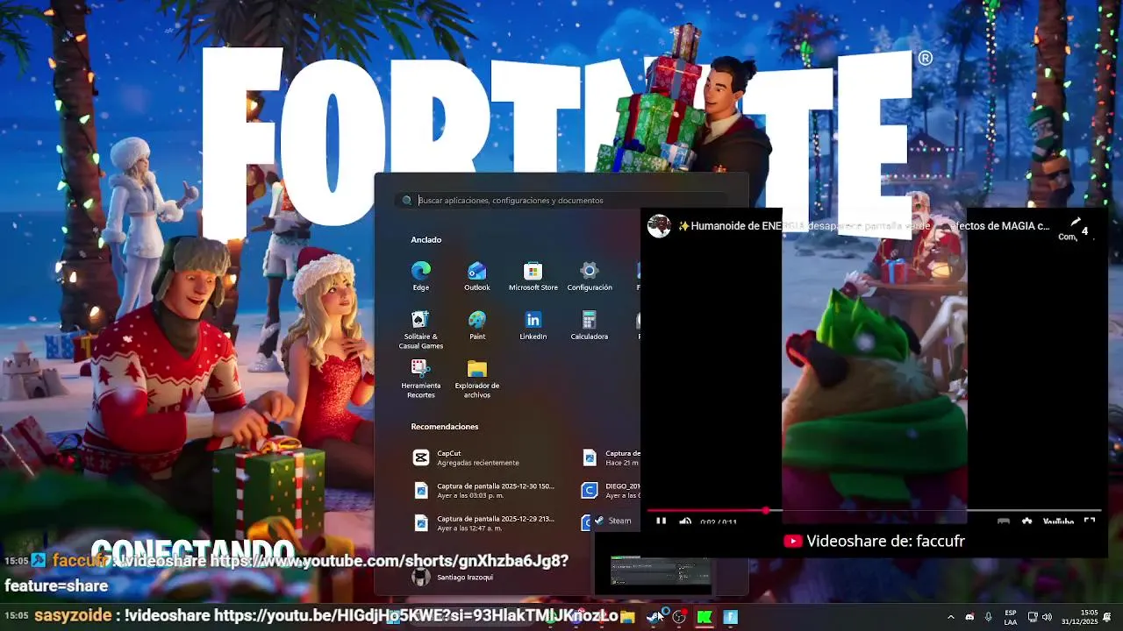This screenshot has width=1123, height=631.
Task: Open the volume control tray icon
Action: [x=1047, y=617]
